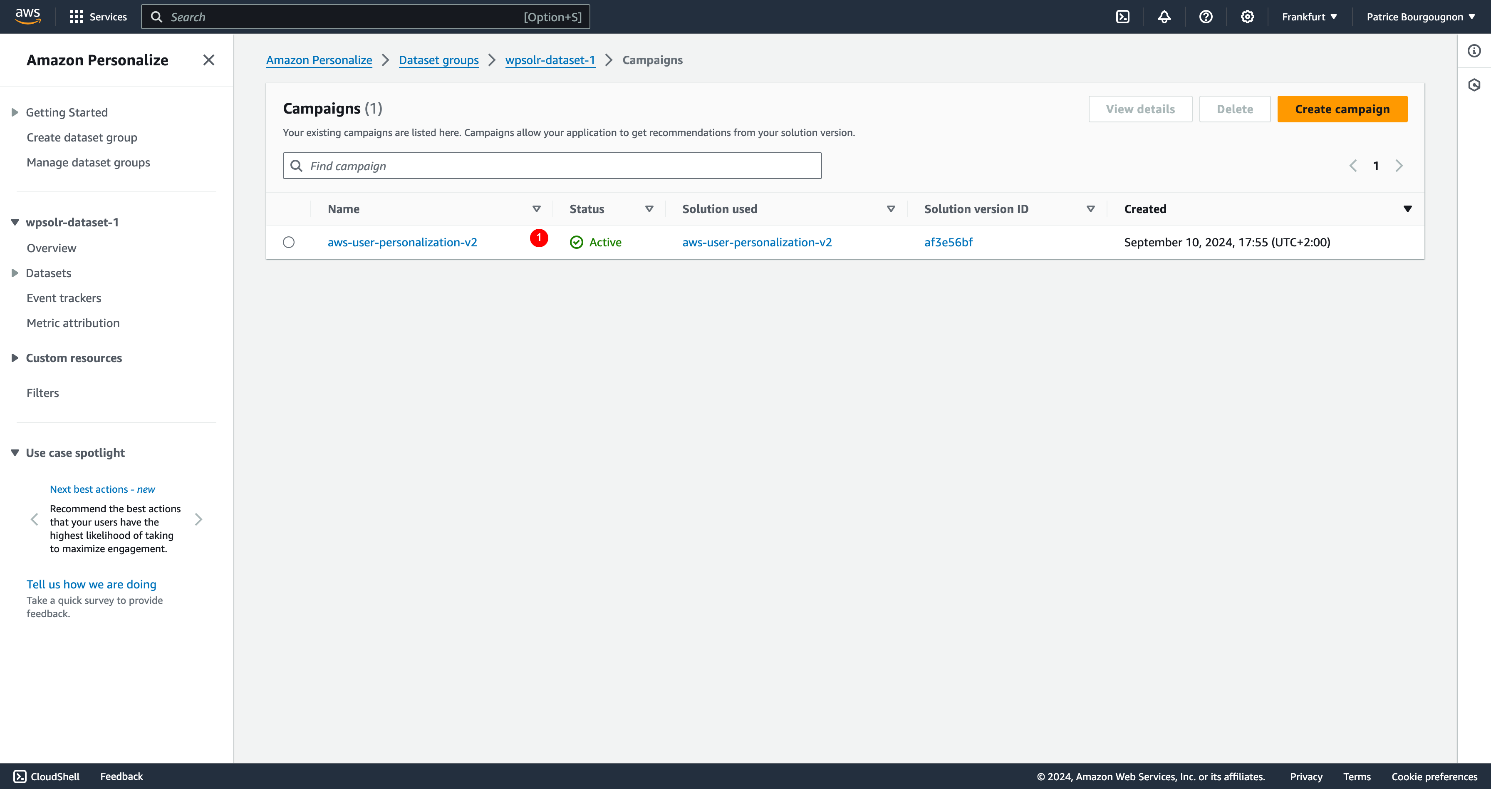The image size is (1491, 789).
Task: Sort by Solution version ID column
Action: tap(1091, 209)
